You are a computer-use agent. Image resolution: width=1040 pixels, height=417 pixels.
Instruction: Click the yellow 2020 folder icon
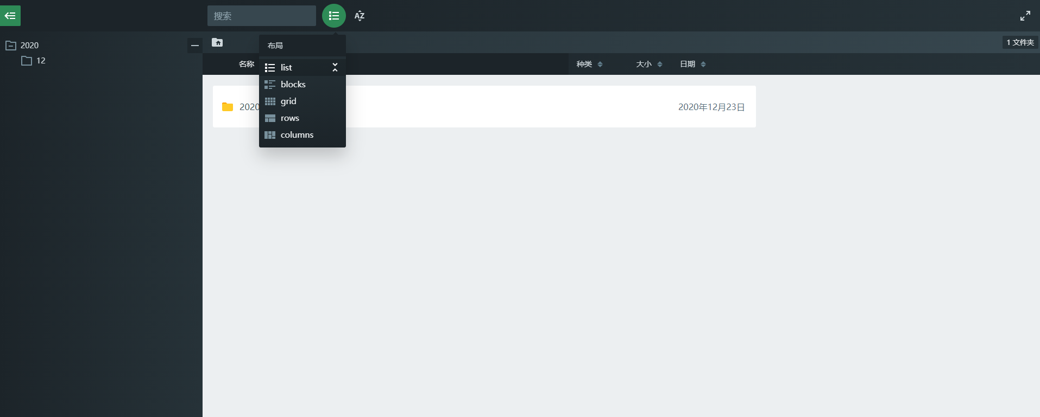pos(228,107)
